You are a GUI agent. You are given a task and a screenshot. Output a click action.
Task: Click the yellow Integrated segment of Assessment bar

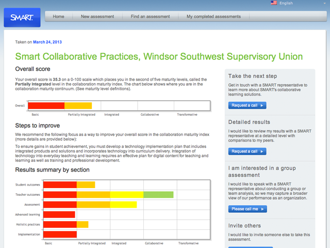123,205
